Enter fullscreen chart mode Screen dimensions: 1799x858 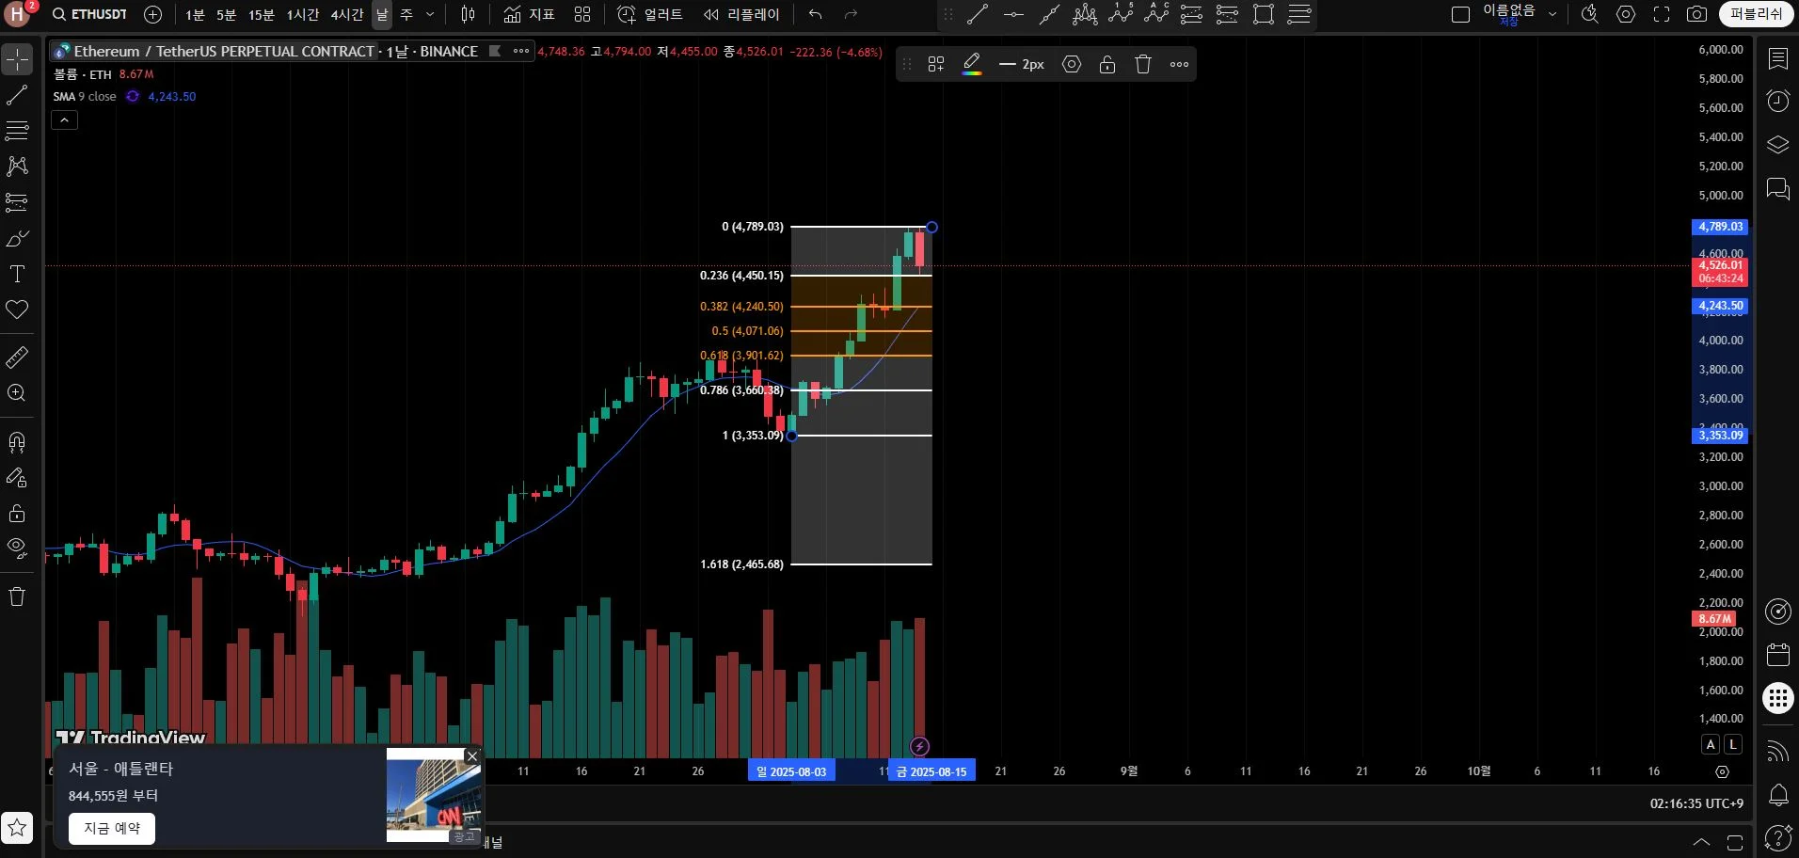(1662, 14)
